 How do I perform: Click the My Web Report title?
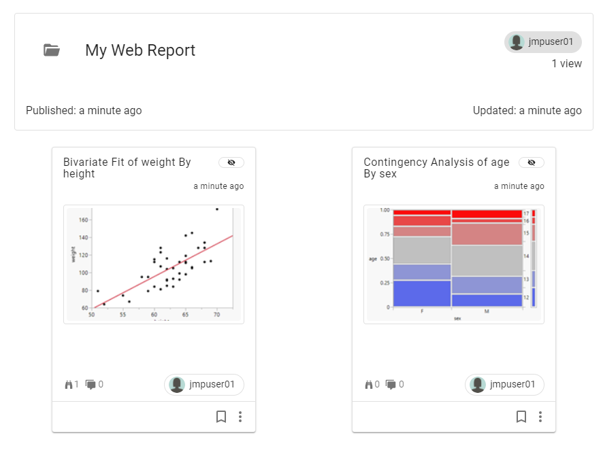click(140, 50)
